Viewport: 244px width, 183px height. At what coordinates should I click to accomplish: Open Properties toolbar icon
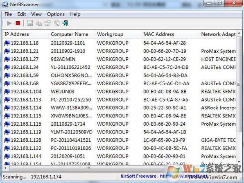47,23
